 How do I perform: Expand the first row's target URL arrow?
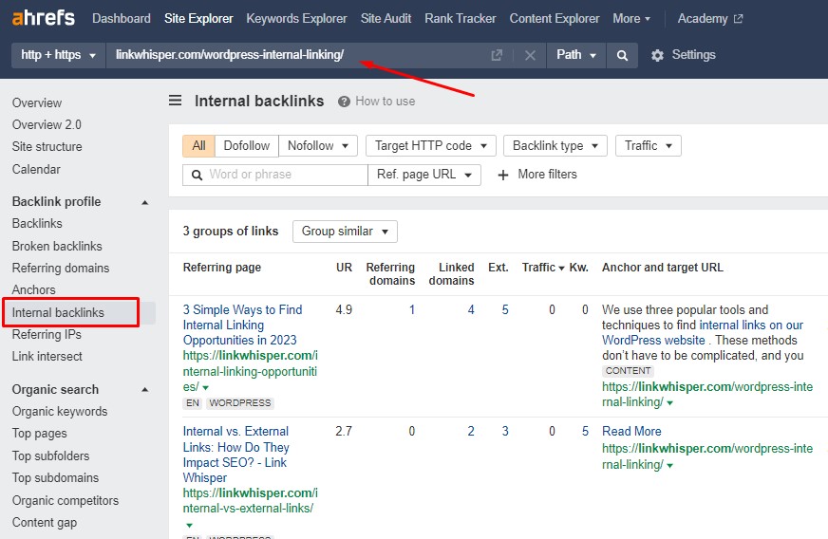pos(670,402)
